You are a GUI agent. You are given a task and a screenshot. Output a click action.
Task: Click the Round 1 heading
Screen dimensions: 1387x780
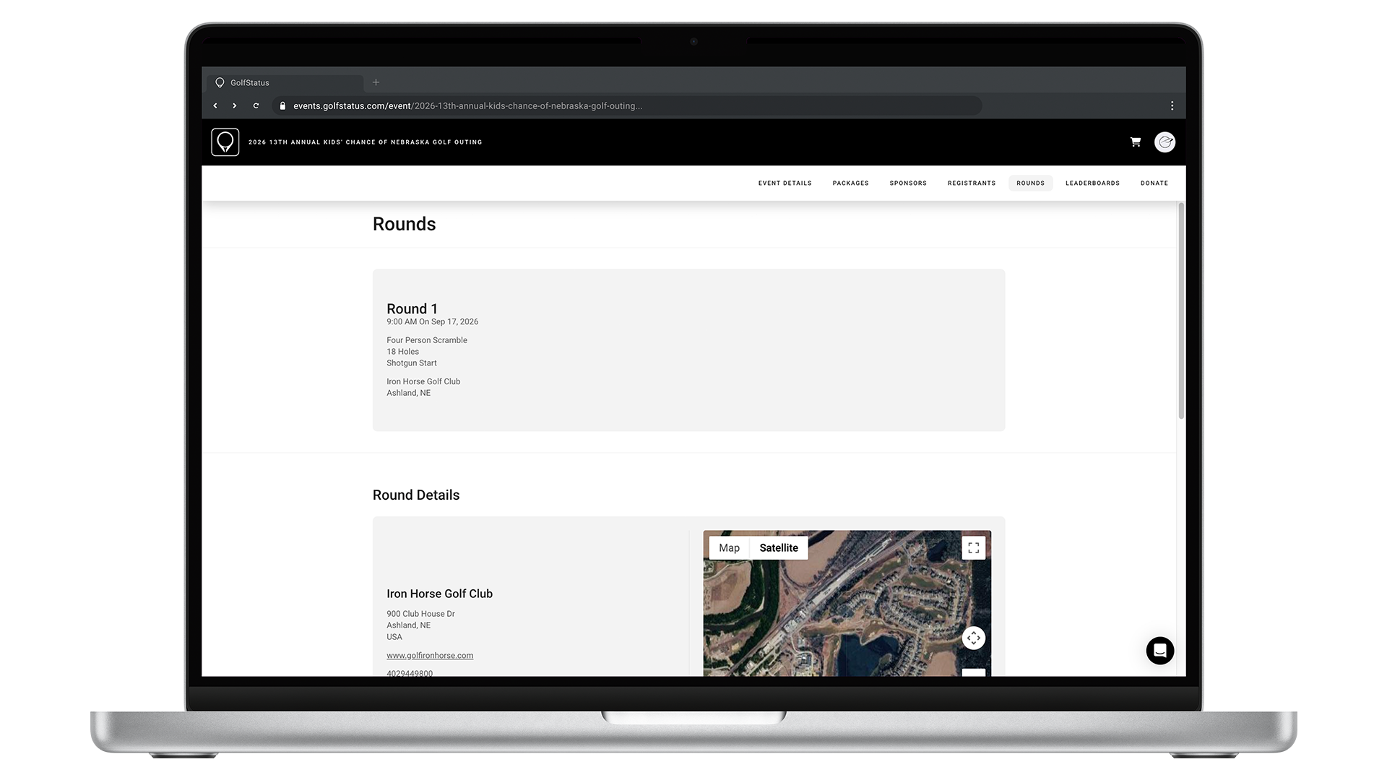click(412, 309)
